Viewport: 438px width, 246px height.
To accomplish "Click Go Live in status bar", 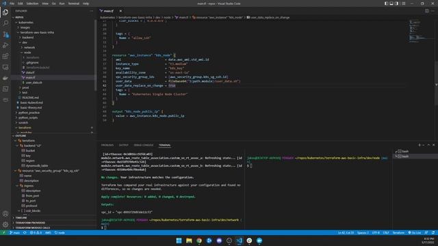I will click(415, 232).
